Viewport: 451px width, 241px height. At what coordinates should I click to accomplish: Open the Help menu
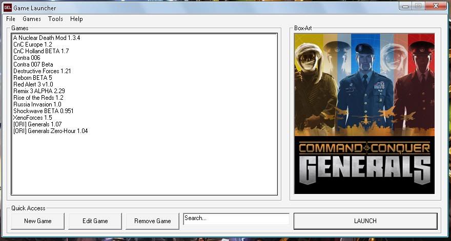click(76, 19)
